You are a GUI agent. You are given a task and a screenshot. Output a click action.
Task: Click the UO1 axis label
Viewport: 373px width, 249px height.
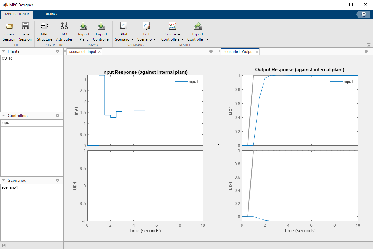(231, 186)
